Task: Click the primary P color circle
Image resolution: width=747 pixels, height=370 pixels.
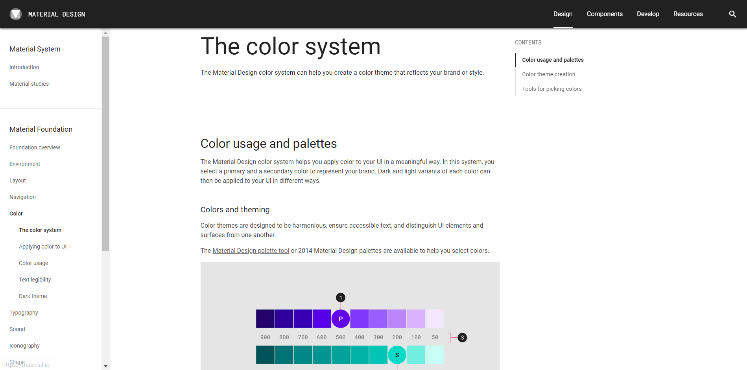Action: (341, 318)
